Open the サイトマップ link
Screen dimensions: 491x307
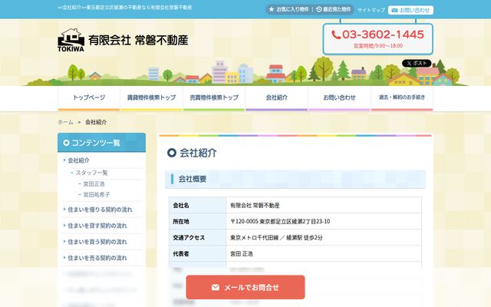371,10
